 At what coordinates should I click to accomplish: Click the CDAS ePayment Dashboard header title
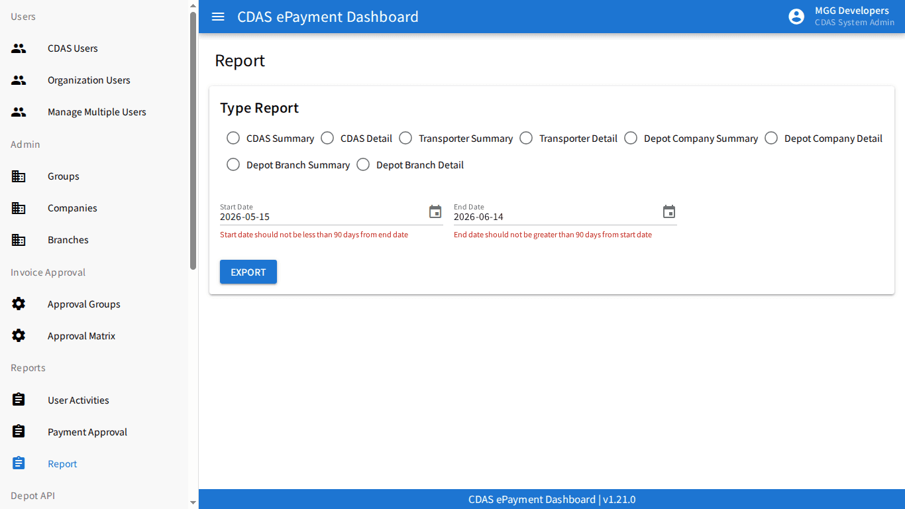coord(328,17)
